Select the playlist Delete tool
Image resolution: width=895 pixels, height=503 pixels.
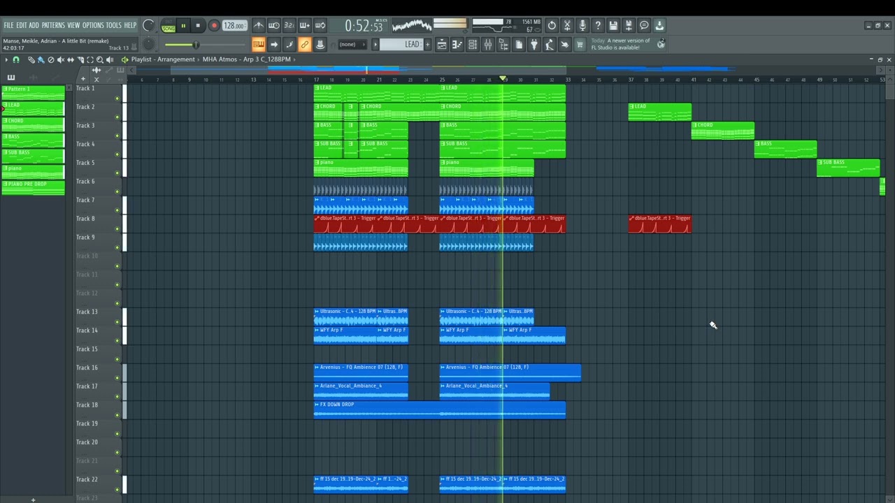pos(51,59)
